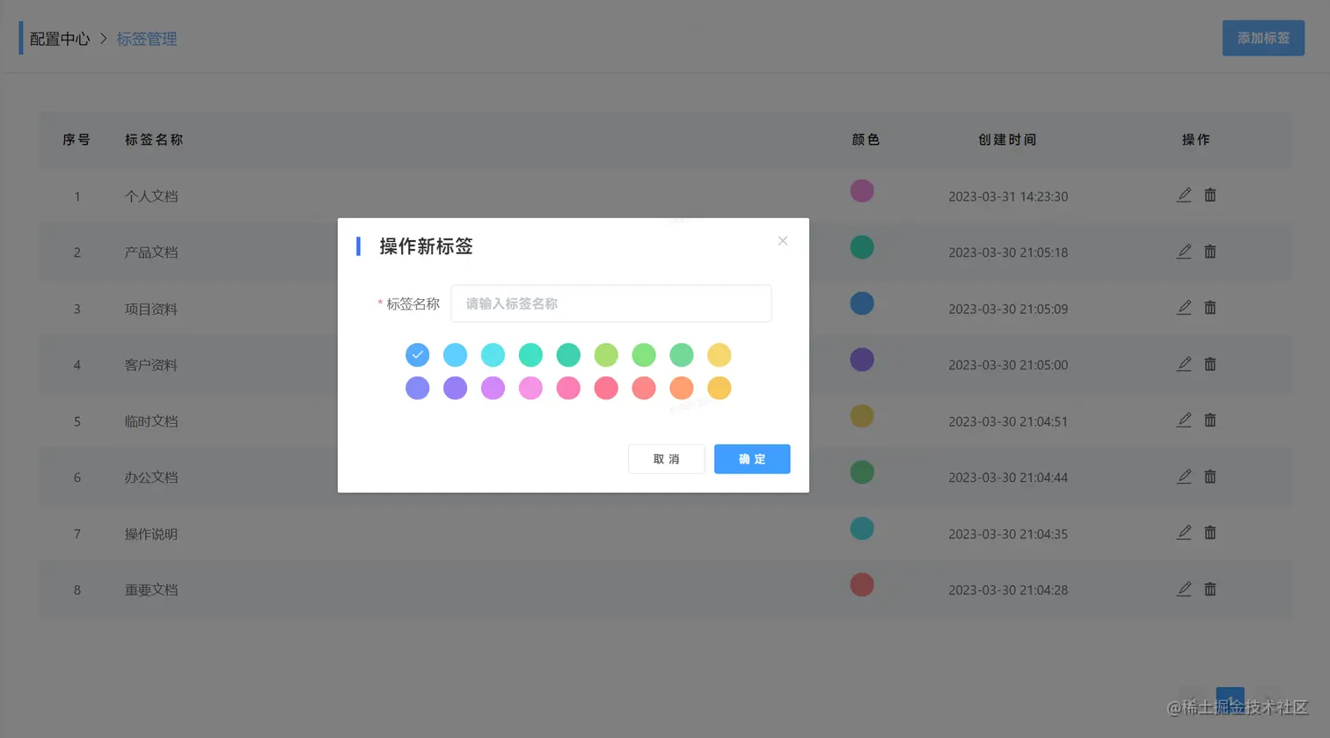Screen dimensions: 1330x738
Task: Pick the cyan swatch in top row
Action: pyautogui.click(x=493, y=354)
